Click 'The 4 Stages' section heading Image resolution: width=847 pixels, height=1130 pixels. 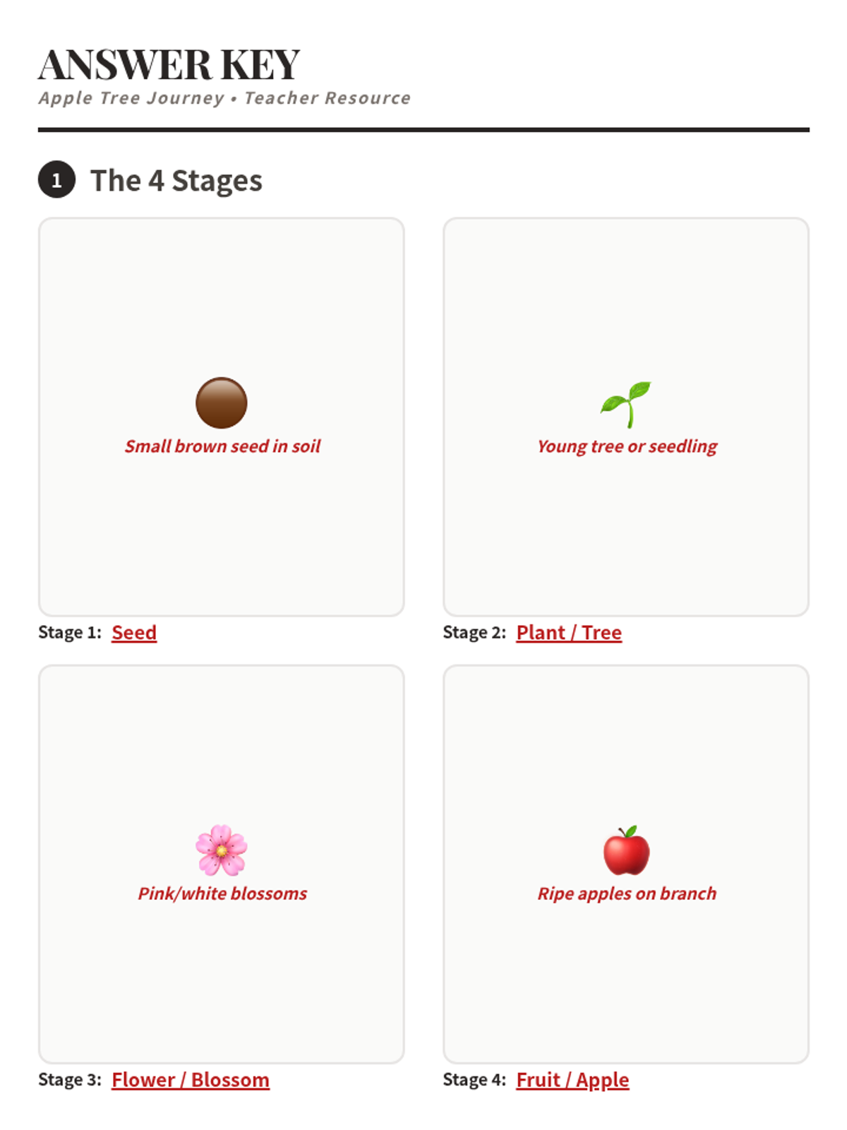point(176,181)
